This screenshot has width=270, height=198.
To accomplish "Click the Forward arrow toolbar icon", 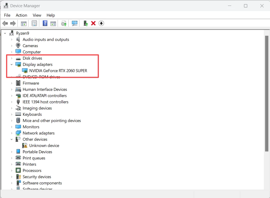I will point(13,23).
